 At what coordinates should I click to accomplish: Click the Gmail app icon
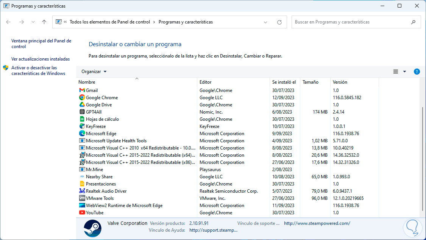point(82,90)
